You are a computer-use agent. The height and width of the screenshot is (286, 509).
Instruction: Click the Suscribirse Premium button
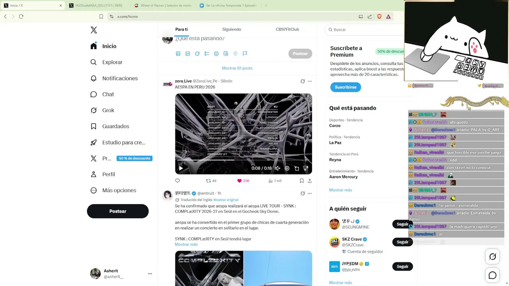click(346, 87)
